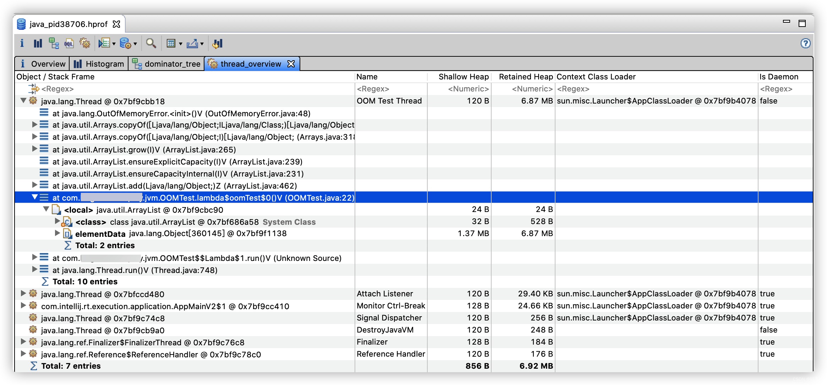Viewport: 827px width, 385px height.
Task: Expand the ArrayList.add stack frame
Action: [34, 185]
